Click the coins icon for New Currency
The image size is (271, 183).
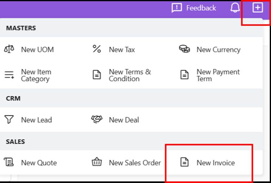[185, 49]
